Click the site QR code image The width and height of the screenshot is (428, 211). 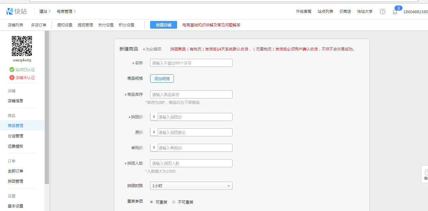pos(22,46)
